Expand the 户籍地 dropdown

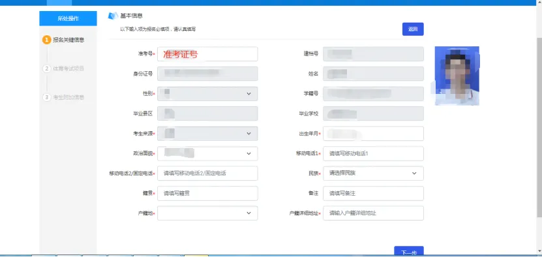click(x=207, y=213)
